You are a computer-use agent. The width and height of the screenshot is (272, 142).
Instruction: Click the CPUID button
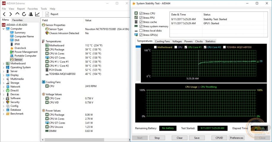(x=219, y=138)
